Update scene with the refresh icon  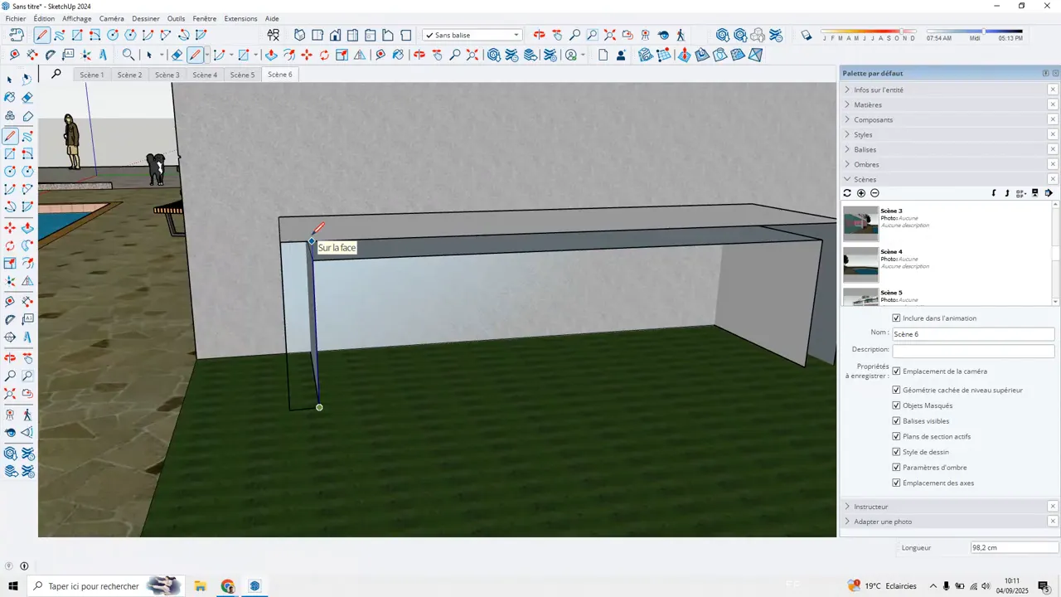(x=847, y=193)
